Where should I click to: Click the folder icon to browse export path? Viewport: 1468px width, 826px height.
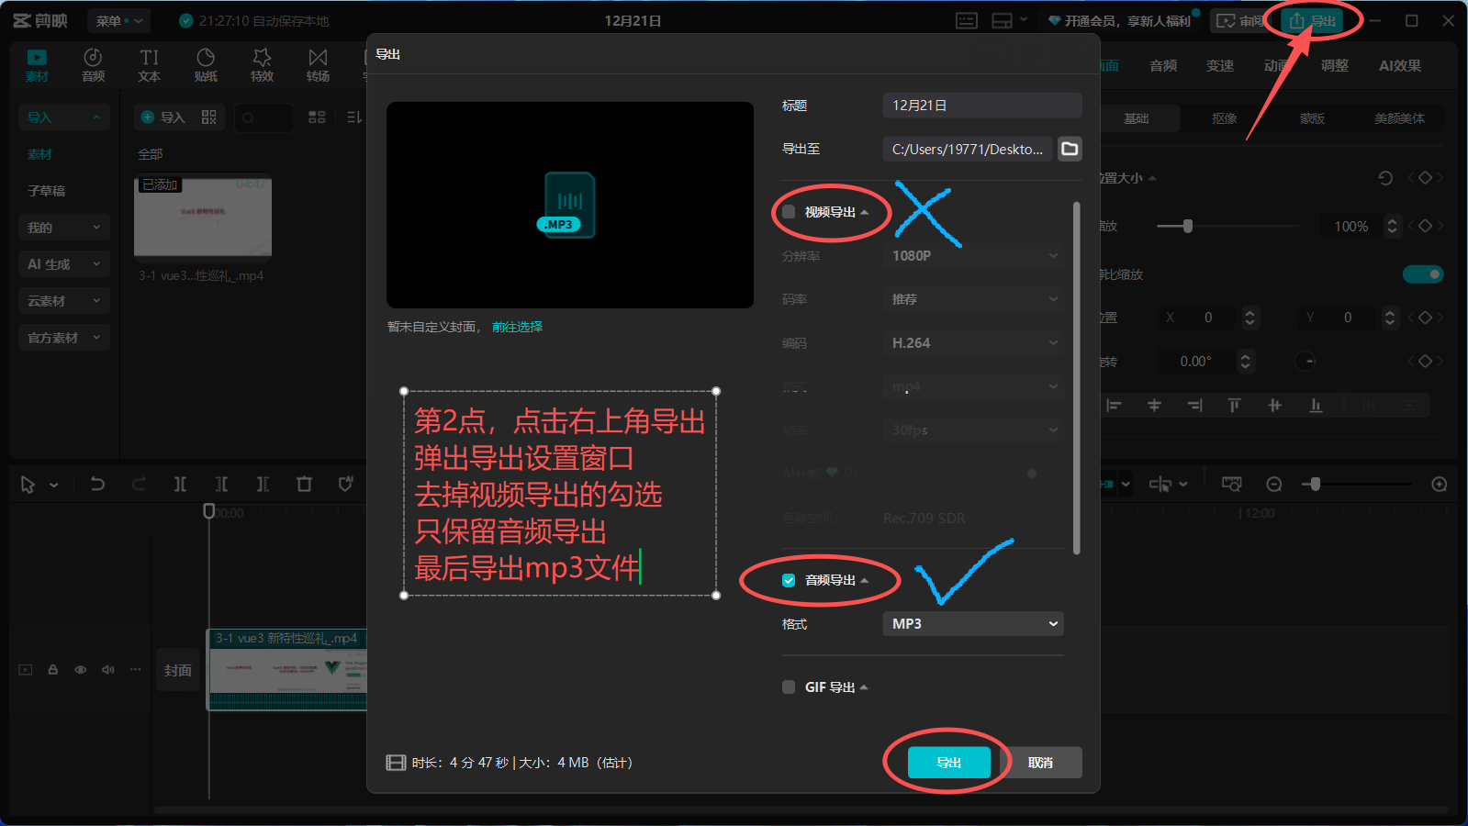pyautogui.click(x=1070, y=149)
